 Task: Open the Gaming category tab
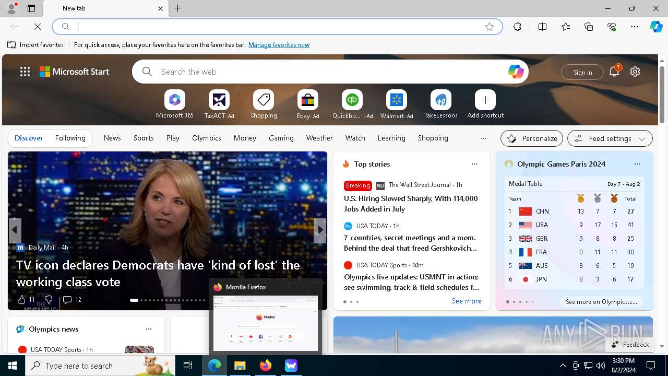coord(281,138)
